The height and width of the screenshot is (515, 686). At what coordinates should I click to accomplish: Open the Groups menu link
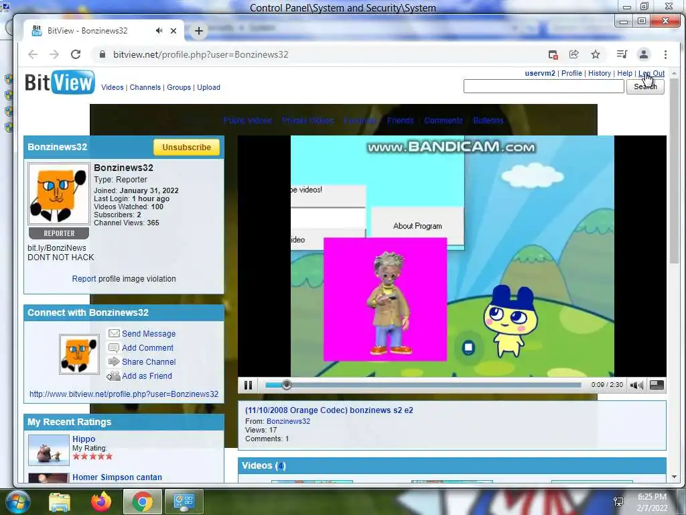(x=179, y=87)
